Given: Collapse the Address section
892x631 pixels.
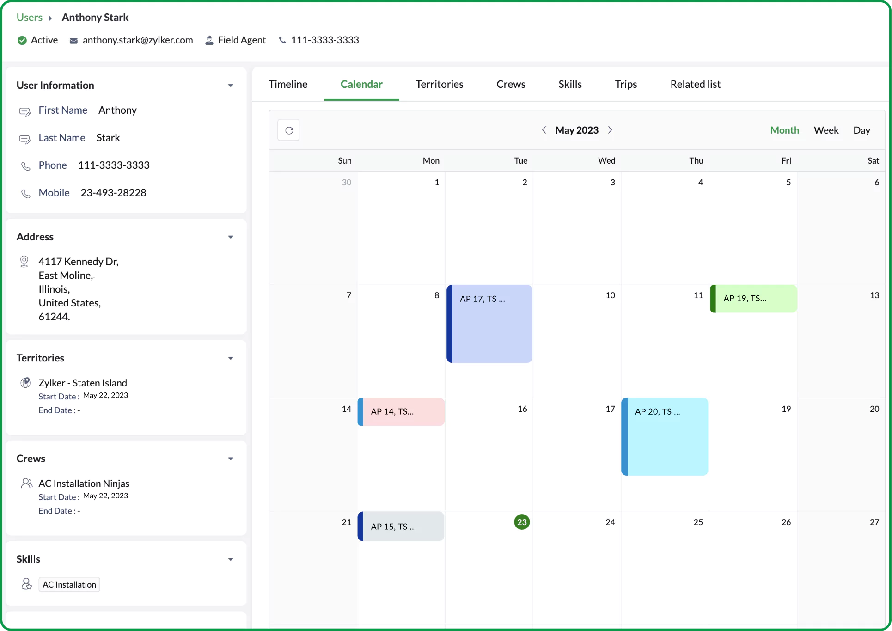Looking at the screenshot, I should tap(231, 237).
